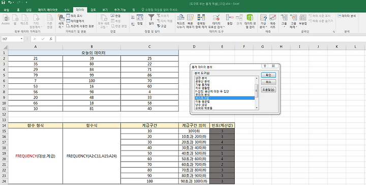
Task: Select 공분산 분석 in the analysis list
Action: click(x=202, y=81)
